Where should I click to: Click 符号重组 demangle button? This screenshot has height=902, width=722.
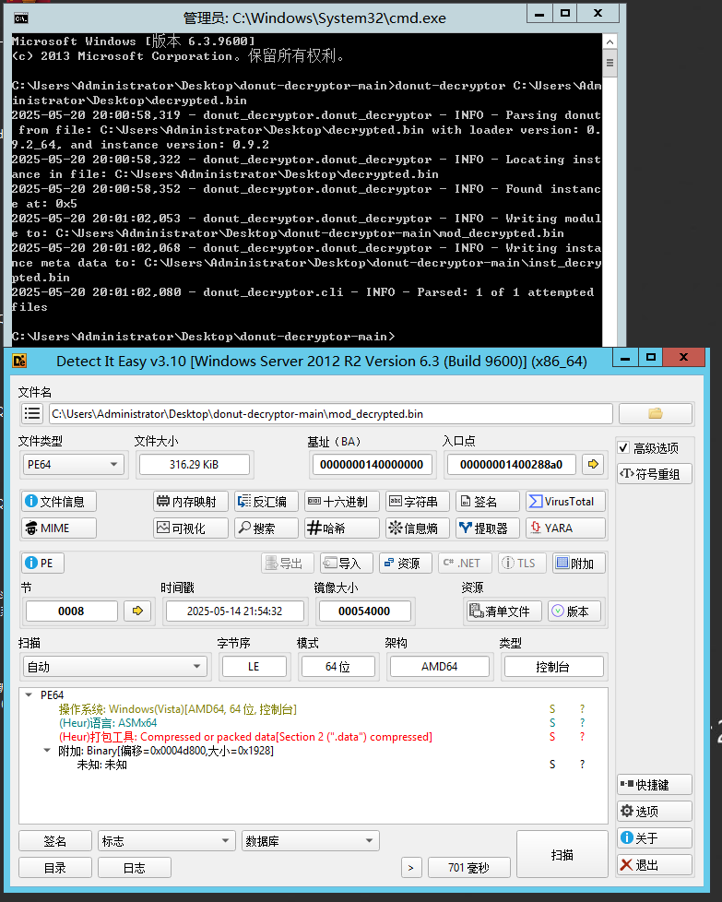coord(654,474)
